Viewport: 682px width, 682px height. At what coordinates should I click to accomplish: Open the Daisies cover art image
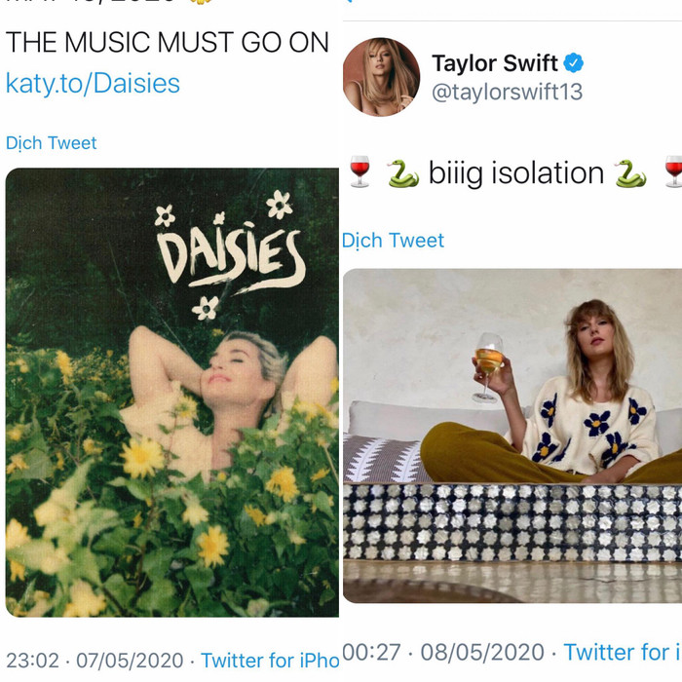(x=171, y=393)
